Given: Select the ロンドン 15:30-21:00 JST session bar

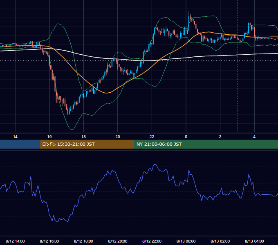Looking at the screenshot, I should pyautogui.click(x=87, y=144).
